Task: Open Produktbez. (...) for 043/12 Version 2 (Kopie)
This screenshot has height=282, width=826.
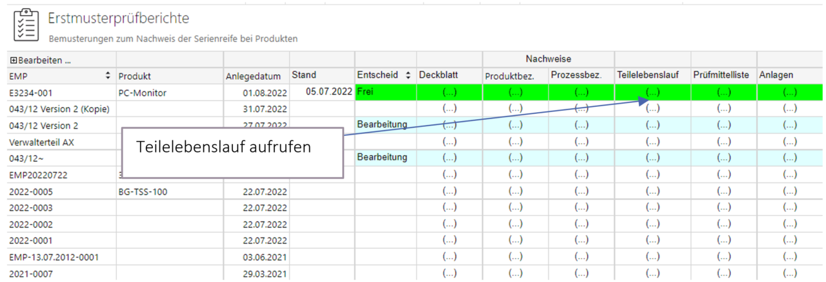Action: 515,109
